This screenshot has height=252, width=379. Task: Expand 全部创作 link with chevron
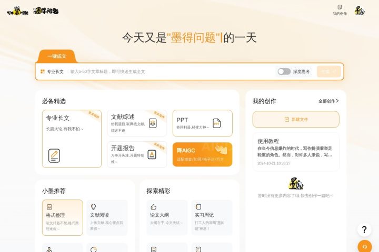point(328,101)
